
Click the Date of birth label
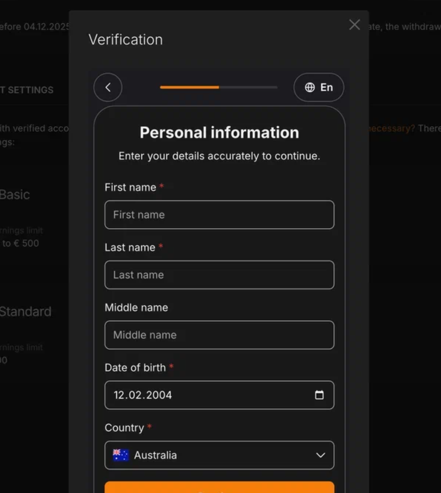tap(135, 367)
